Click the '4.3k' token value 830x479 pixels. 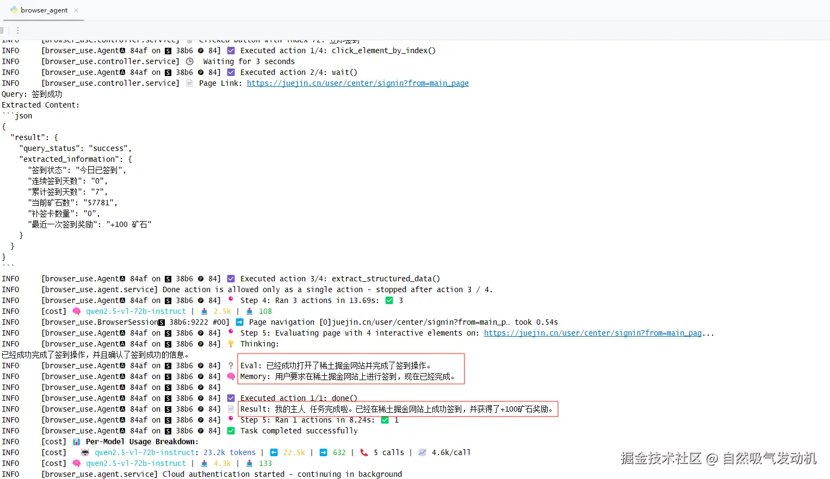click(222, 463)
